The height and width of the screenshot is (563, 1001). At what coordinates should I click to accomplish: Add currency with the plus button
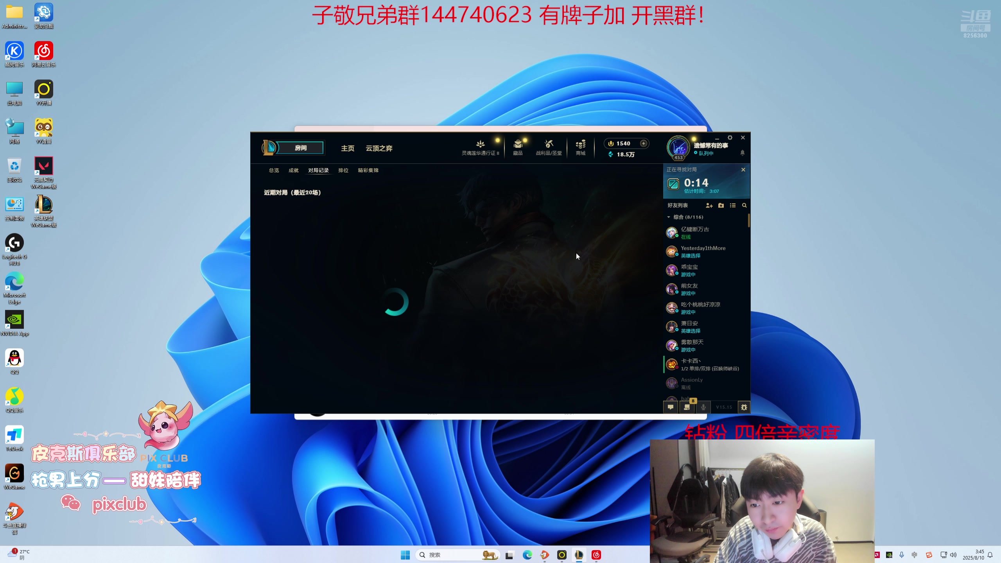point(643,143)
